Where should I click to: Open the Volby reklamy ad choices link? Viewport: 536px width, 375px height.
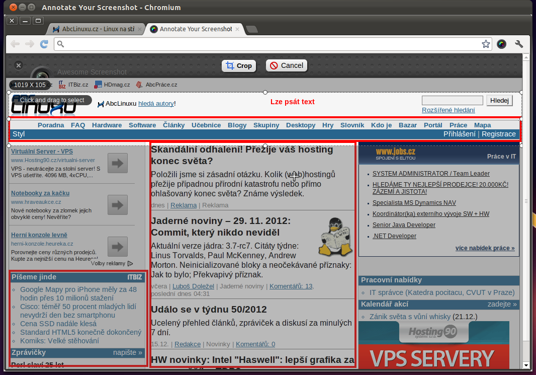tap(112, 263)
